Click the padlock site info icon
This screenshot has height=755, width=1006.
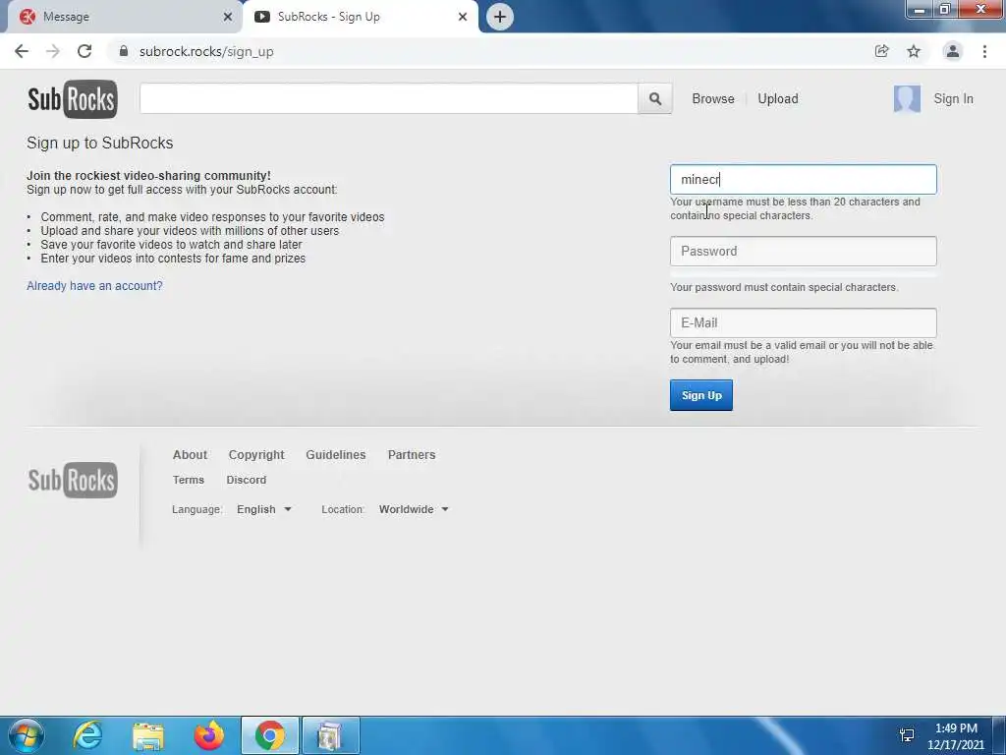tap(124, 51)
